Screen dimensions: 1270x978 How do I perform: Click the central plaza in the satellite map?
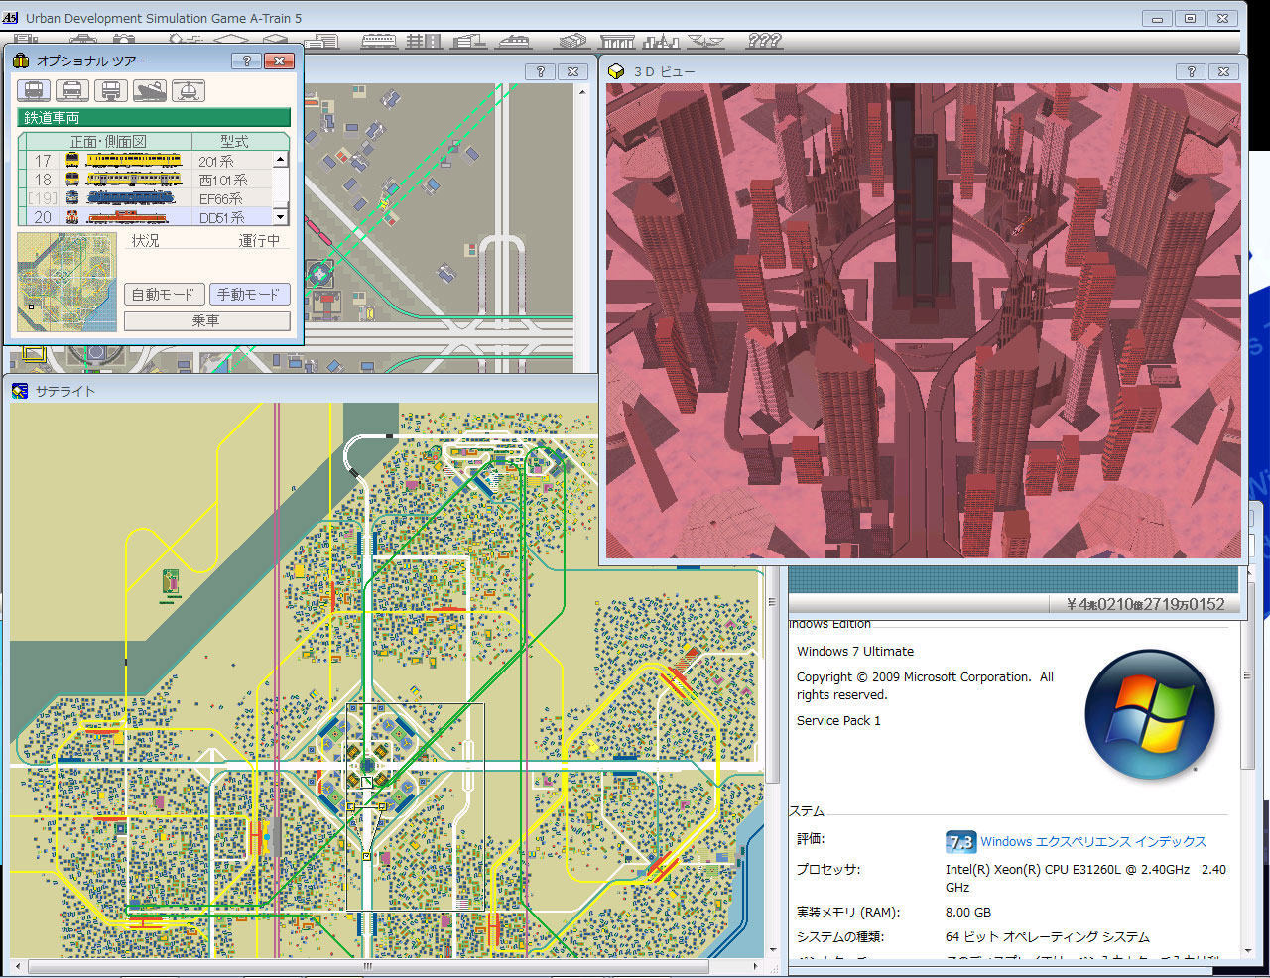pyautogui.click(x=367, y=765)
